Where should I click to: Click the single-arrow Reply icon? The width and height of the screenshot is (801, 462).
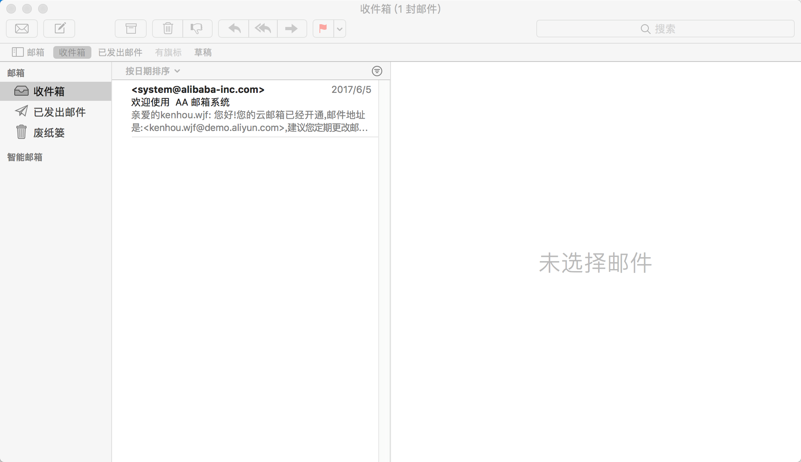(x=234, y=29)
